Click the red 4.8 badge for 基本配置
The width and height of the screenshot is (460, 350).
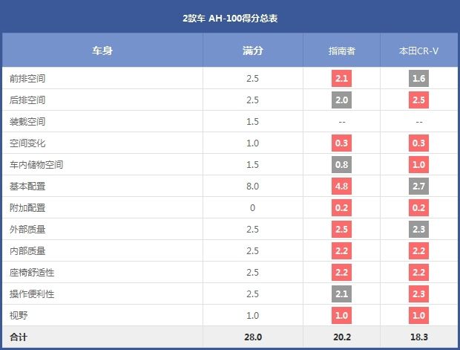pyautogui.click(x=341, y=186)
